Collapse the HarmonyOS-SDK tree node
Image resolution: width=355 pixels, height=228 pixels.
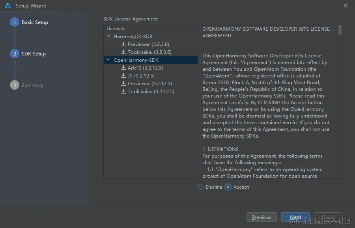click(108, 36)
